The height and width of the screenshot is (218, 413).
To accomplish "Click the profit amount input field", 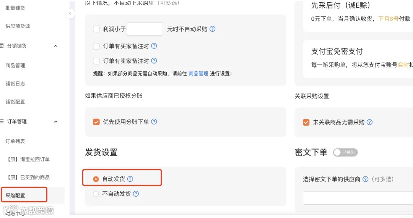I will pyautogui.click(x=145, y=29).
